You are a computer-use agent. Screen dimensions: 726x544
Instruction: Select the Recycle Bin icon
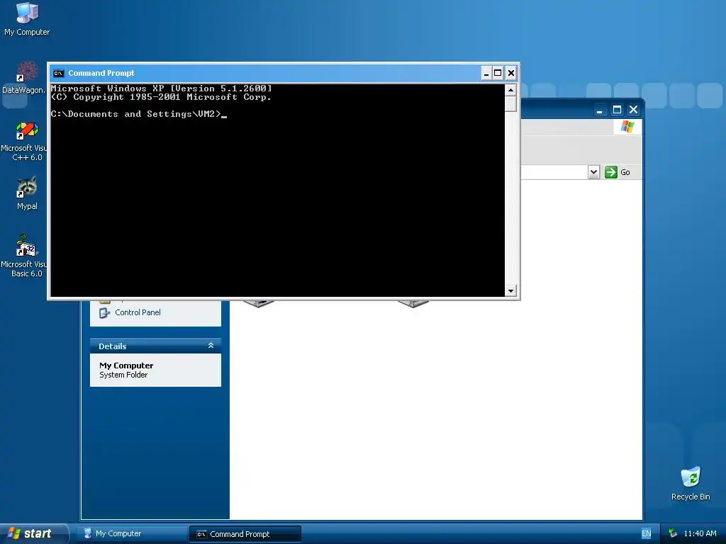691,483
